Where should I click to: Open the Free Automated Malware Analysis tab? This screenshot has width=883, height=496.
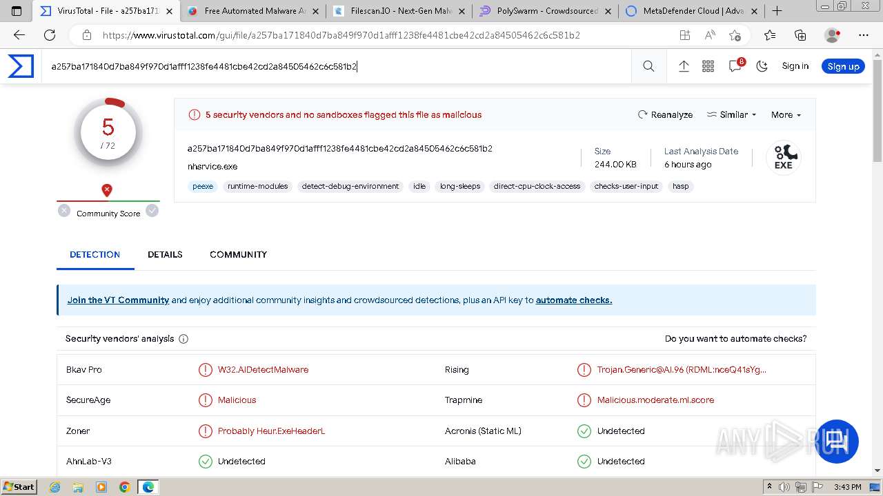252,11
